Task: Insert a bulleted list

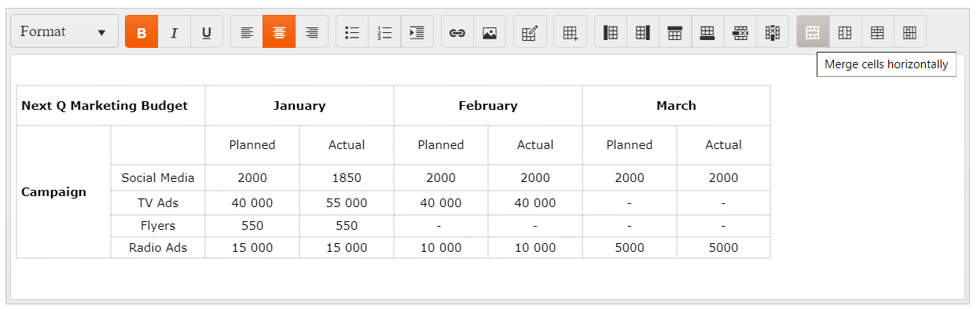Action: pyautogui.click(x=352, y=32)
